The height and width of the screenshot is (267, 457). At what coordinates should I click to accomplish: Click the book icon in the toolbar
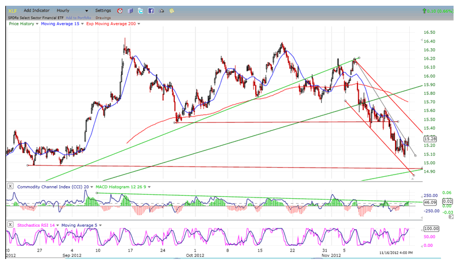(130, 10)
